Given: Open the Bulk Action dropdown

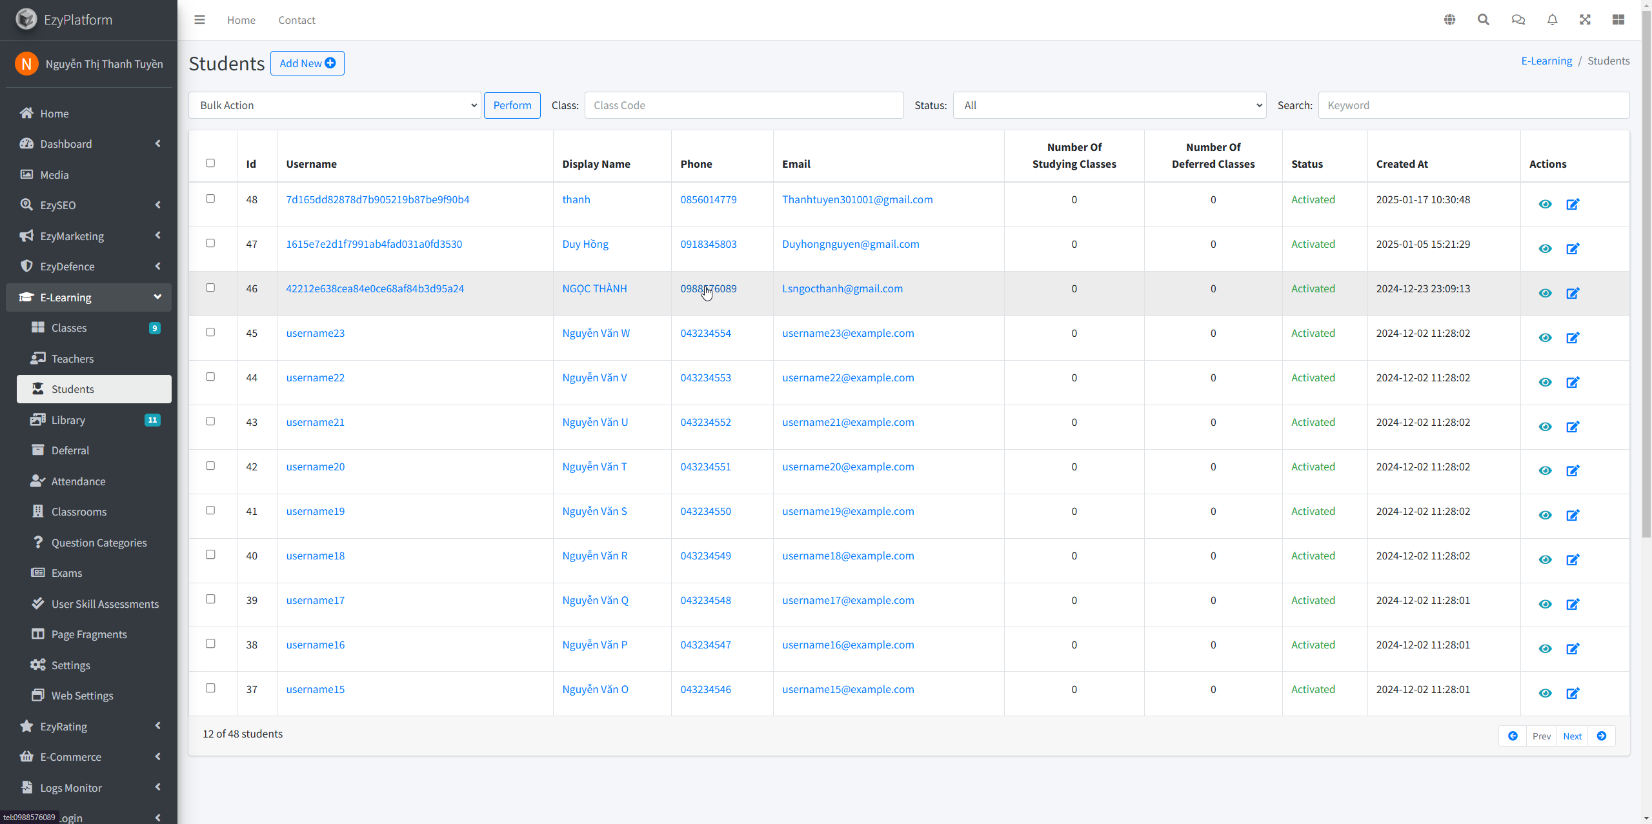Looking at the screenshot, I should tap(335, 105).
